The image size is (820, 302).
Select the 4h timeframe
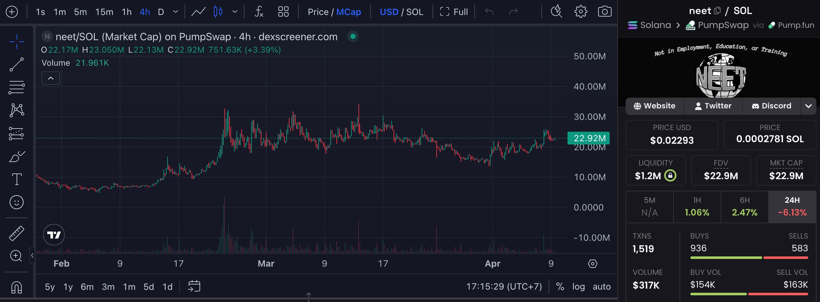pyautogui.click(x=145, y=12)
